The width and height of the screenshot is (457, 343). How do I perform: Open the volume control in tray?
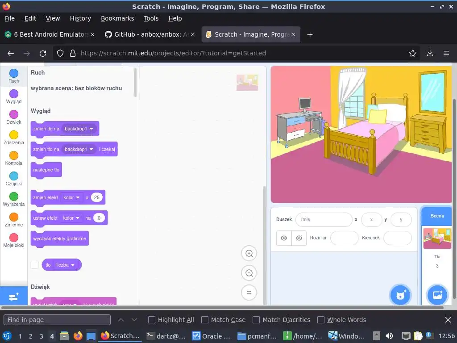click(389, 336)
